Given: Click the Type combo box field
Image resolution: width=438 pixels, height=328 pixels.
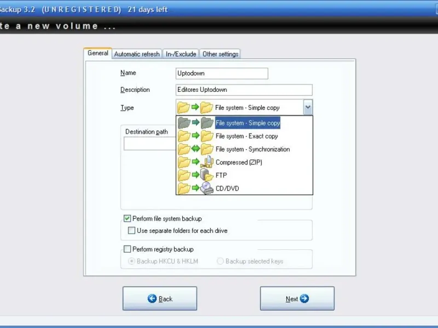Looking at the screenshot, I should tap(244, 107).
